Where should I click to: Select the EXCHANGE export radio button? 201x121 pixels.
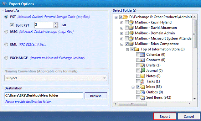pyautogui.click(x=6, y=58)
